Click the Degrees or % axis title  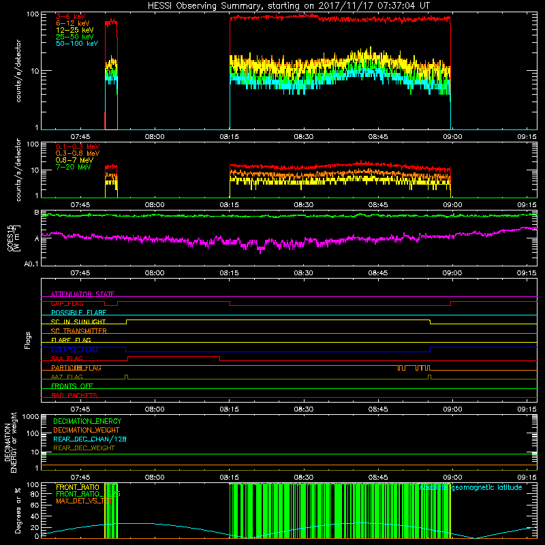[18, 510]
